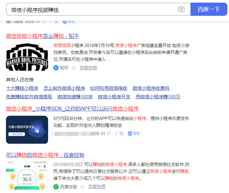Image resolution: width=229 pixels, height=193 pixels.
Task: Click the date text 2019年8月28日
Action: (68, 164)
